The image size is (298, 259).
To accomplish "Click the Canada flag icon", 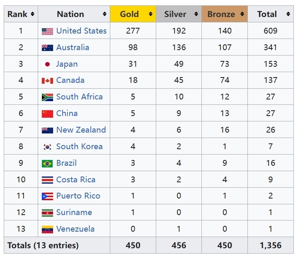I will coord(47,81).
